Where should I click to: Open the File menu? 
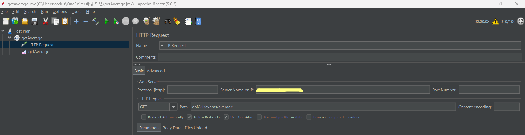point(4,12)
